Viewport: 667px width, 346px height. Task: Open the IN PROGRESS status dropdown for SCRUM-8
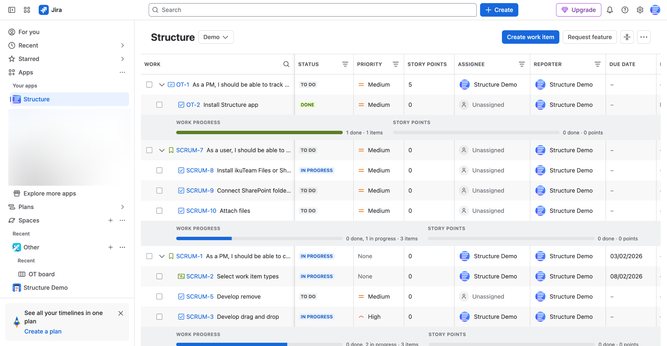coord(317,170)
